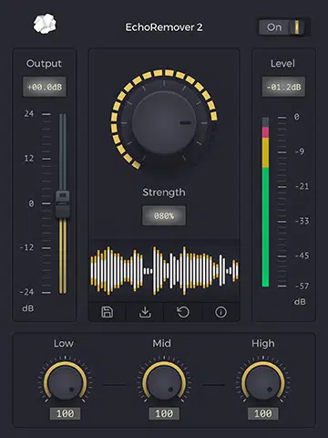328x438 pixels.
Task: Click the Mid band knob
Action: pyautogui.click(x=164, y=382)
